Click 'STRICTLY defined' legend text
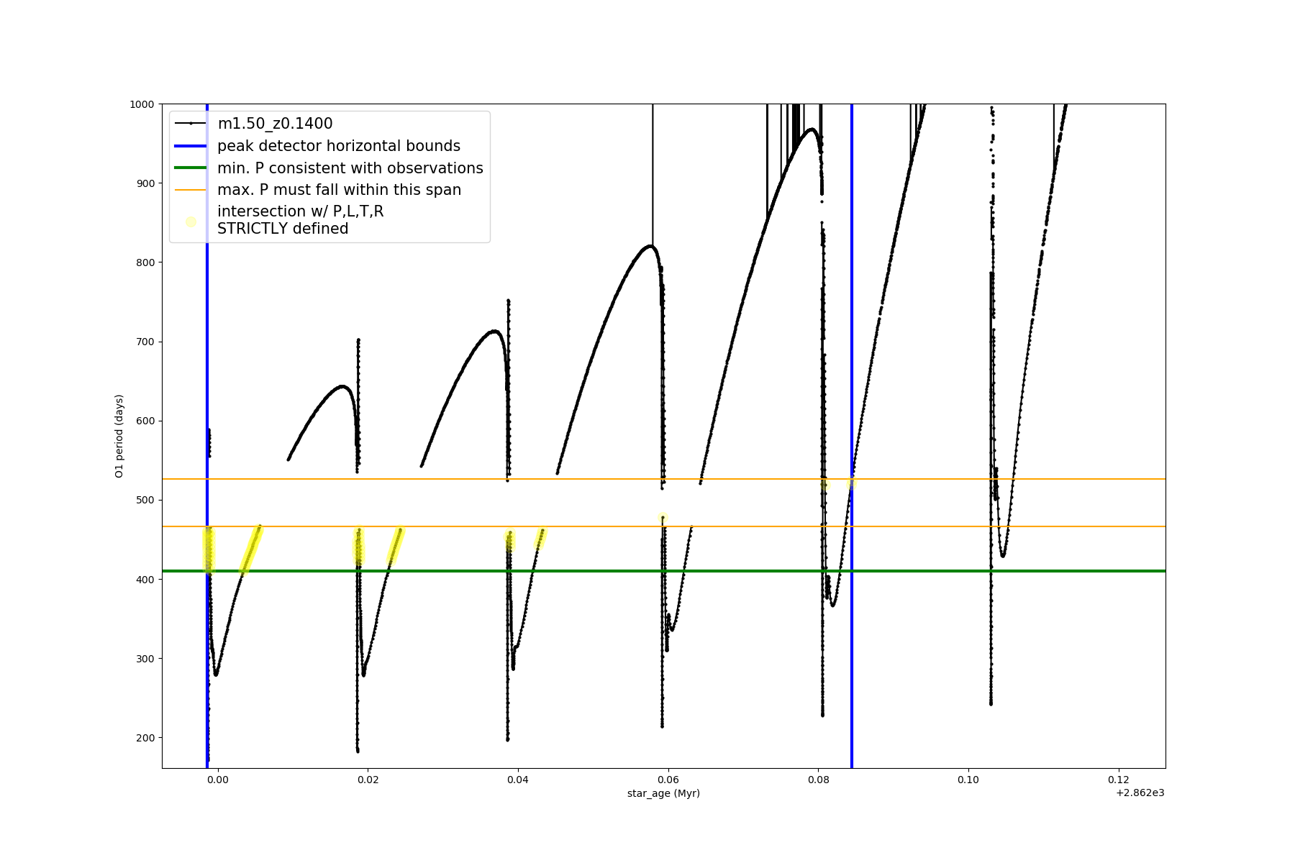Viewport: 1295px width, 863px height. [283, 229]
